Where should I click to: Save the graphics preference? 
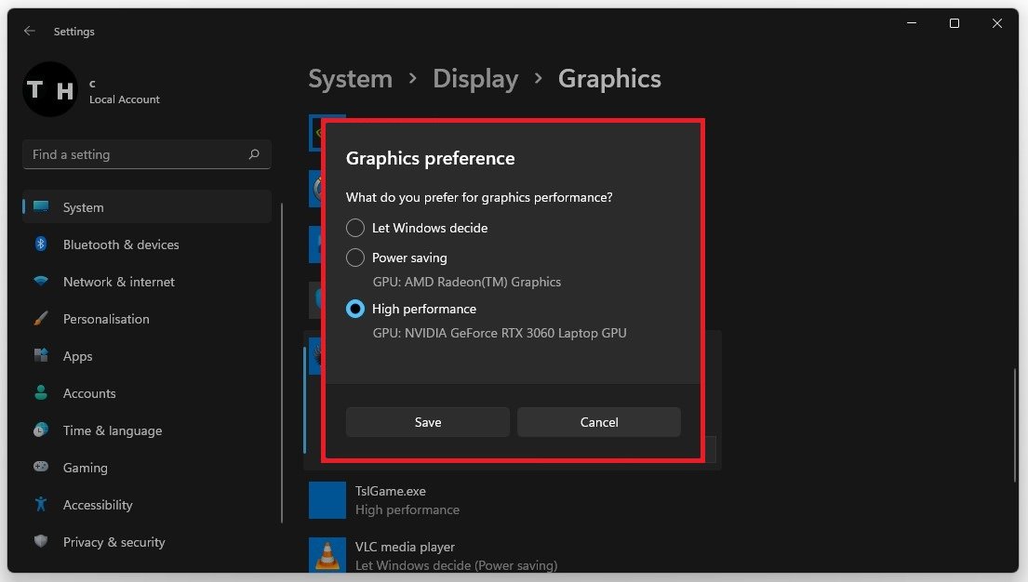coord(428,422)
